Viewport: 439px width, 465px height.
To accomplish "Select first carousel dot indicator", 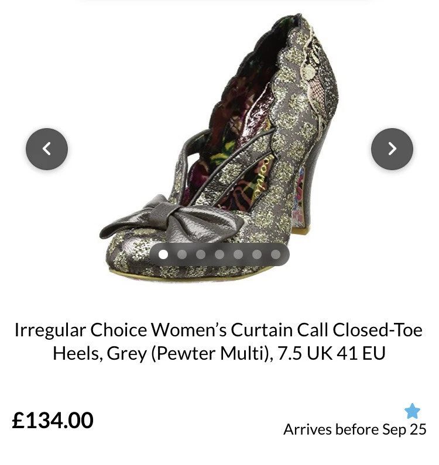I will (163, 254).
